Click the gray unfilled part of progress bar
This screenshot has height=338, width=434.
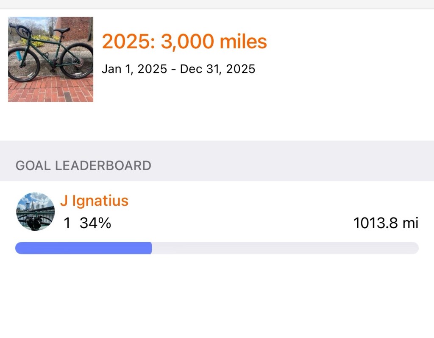pos(284,248)
